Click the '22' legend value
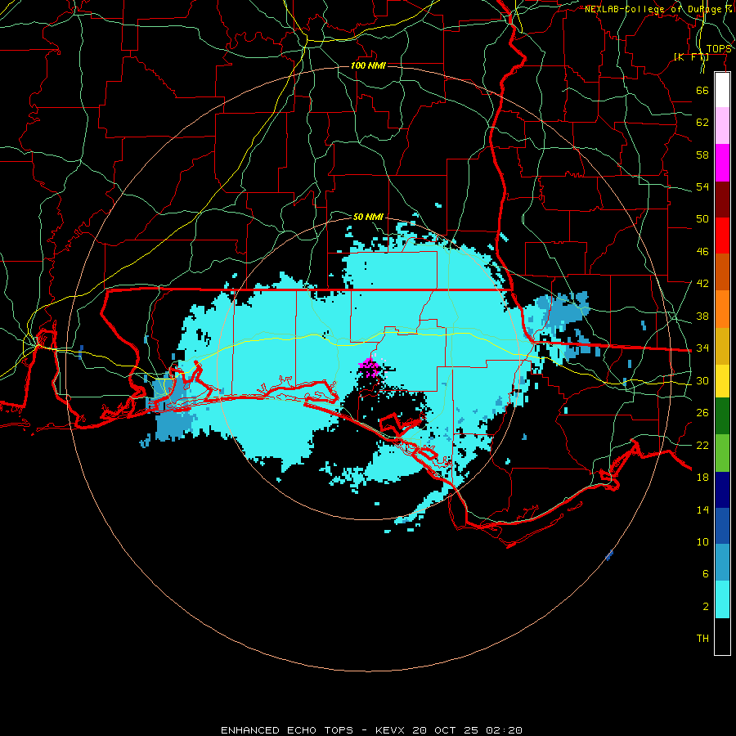 [x=702, y=445]
